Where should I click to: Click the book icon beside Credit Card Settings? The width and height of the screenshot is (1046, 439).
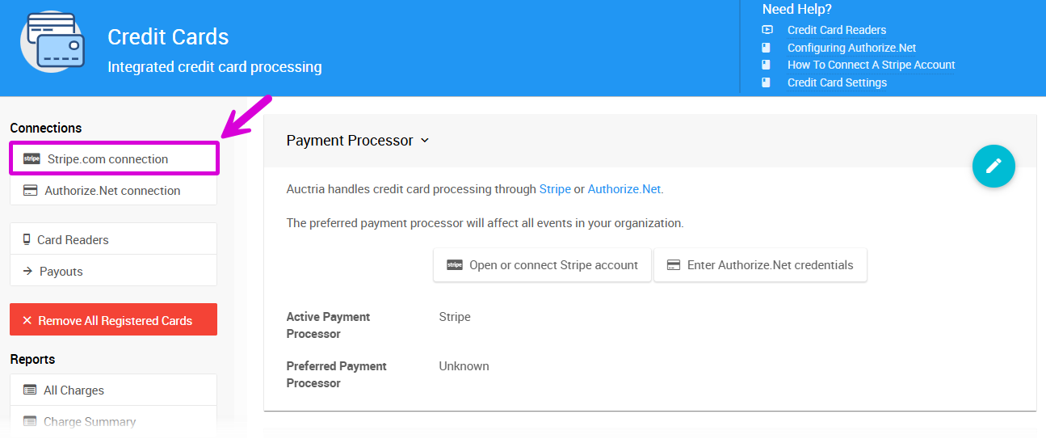click(x=767, y=82)
